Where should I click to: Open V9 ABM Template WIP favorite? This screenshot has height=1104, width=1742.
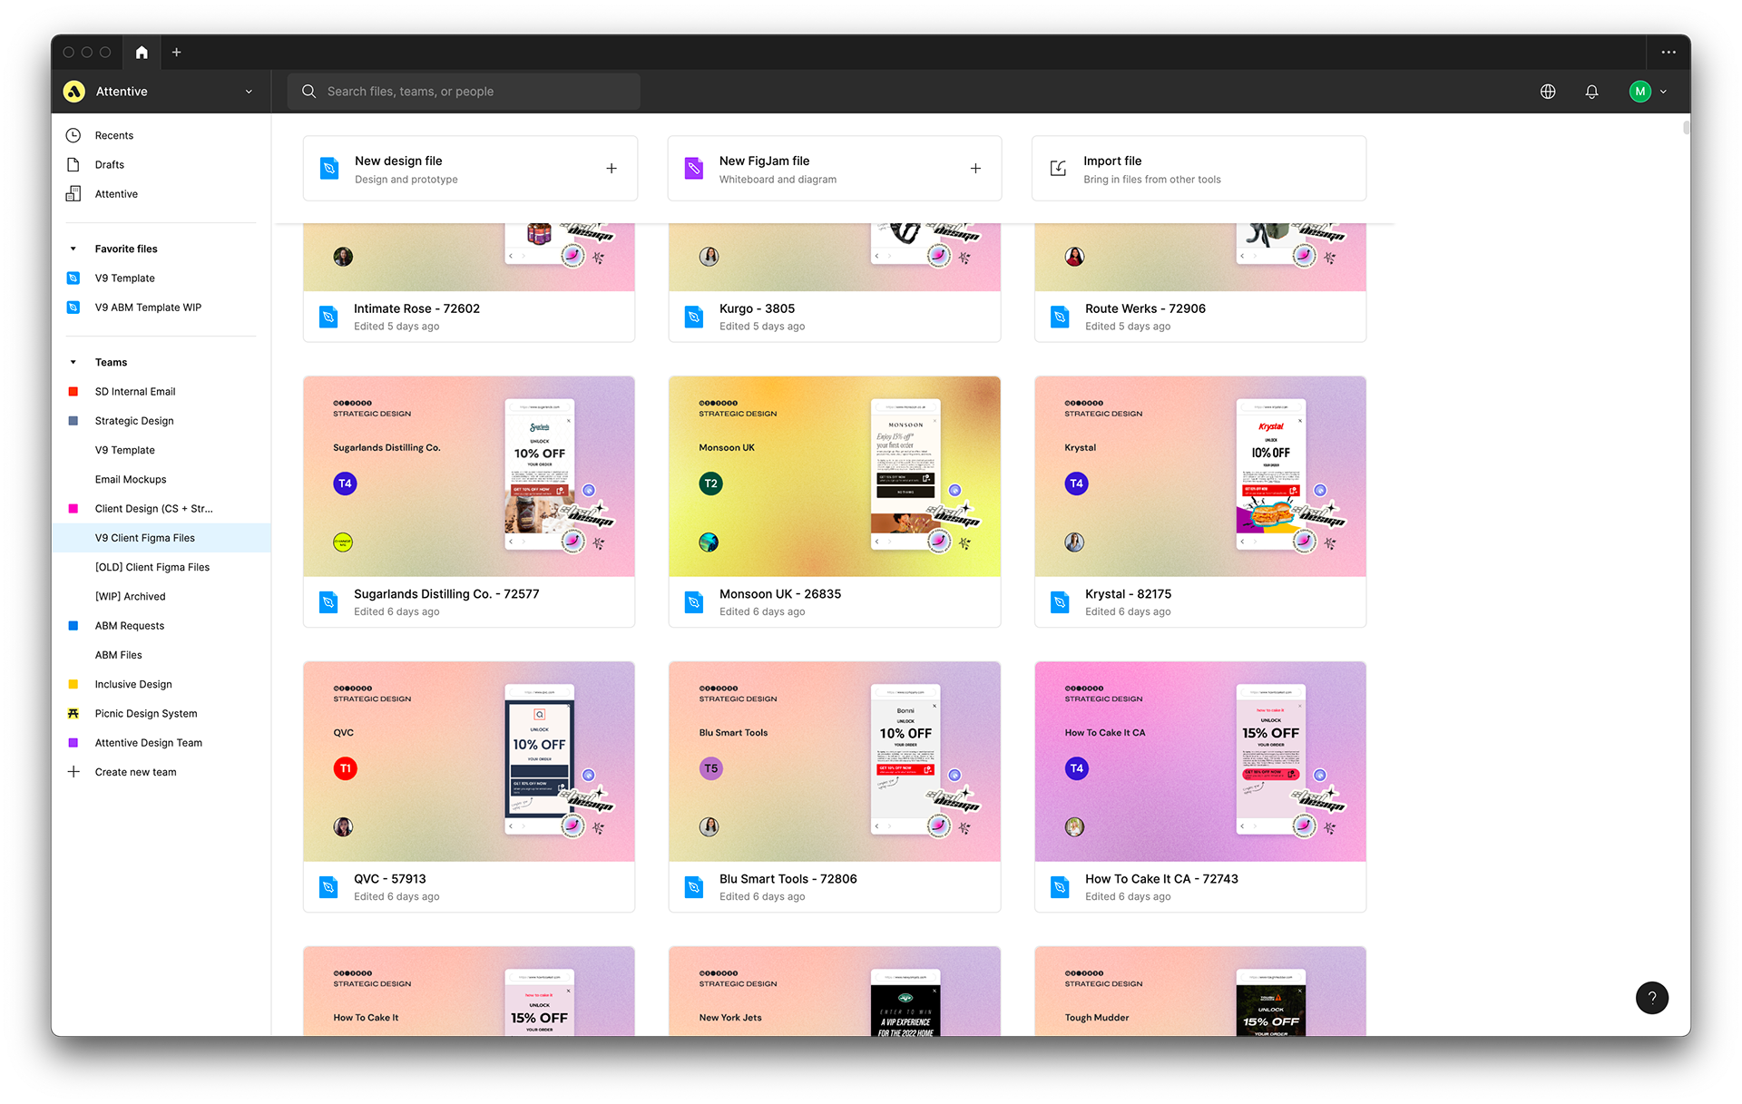pos(161,308)
